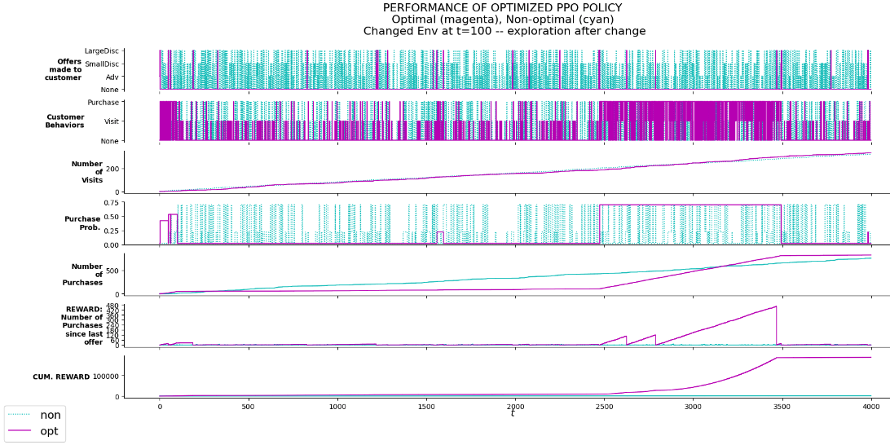Click the magenta 'opt' legend line sample
890x445 pixels.
pos(20,430)
